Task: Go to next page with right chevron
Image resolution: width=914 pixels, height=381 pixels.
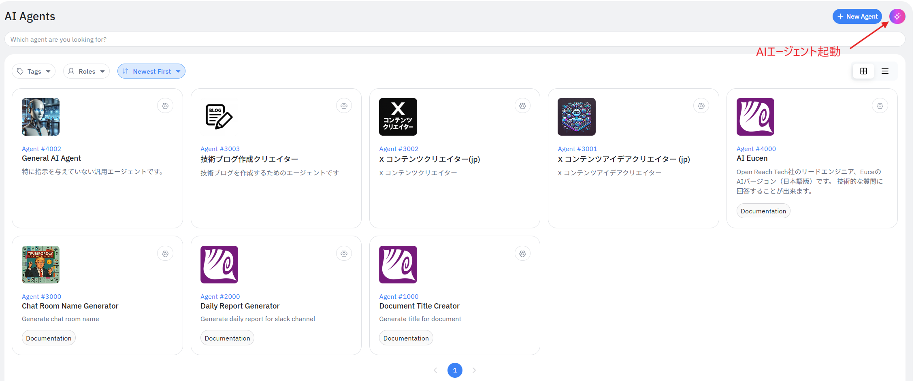Action: tap(474, 370)
